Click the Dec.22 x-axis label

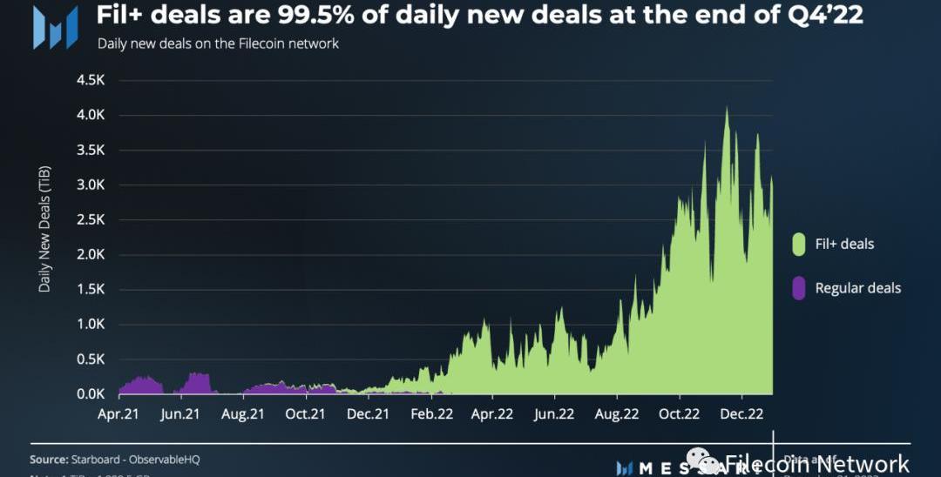point(743,413)
